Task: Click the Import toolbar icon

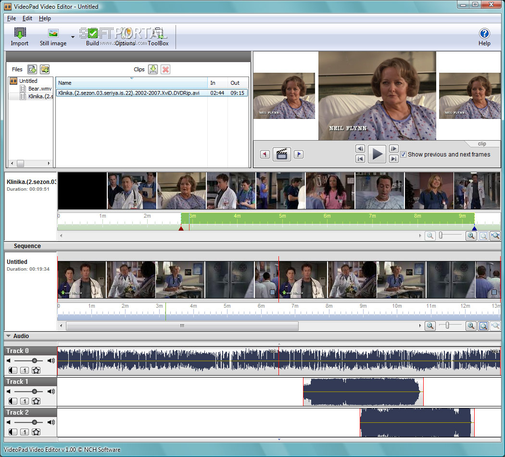Action: [20, 34]
